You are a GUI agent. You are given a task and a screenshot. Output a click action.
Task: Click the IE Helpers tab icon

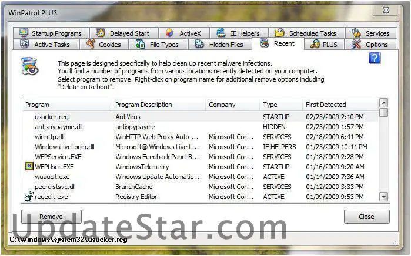(221, 33)
